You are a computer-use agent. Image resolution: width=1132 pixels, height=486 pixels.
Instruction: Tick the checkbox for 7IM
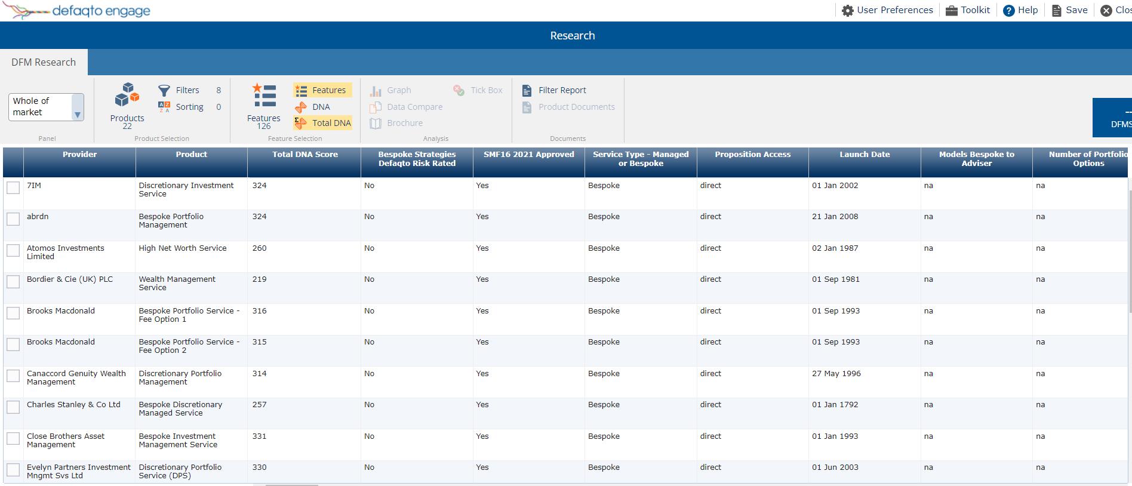(x=13, y=187)
